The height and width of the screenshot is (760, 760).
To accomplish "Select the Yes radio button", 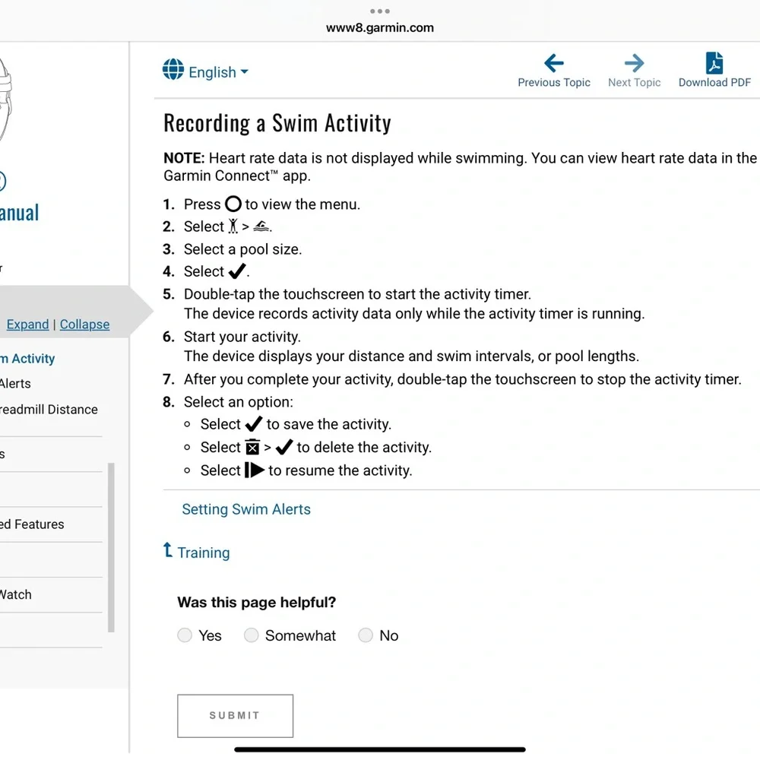I will point(185,635).
